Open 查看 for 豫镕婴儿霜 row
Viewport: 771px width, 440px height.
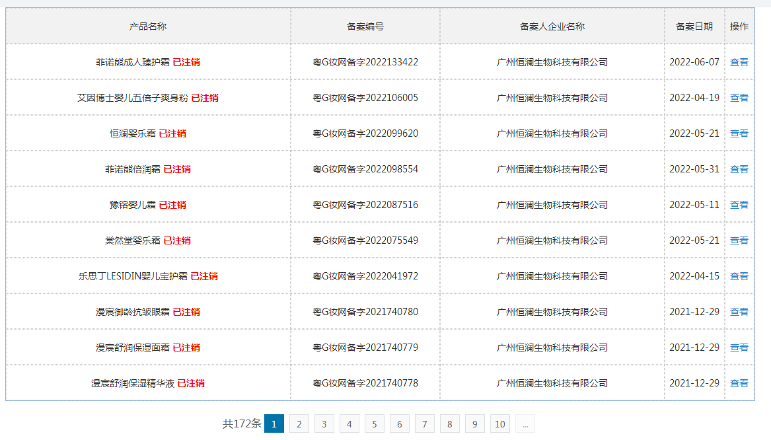point(739,205)
